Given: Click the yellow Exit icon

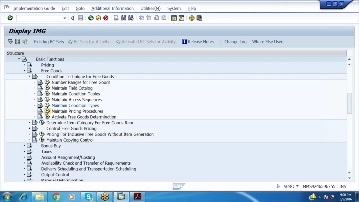Looking at the screenshot, I should click(98, 18).
